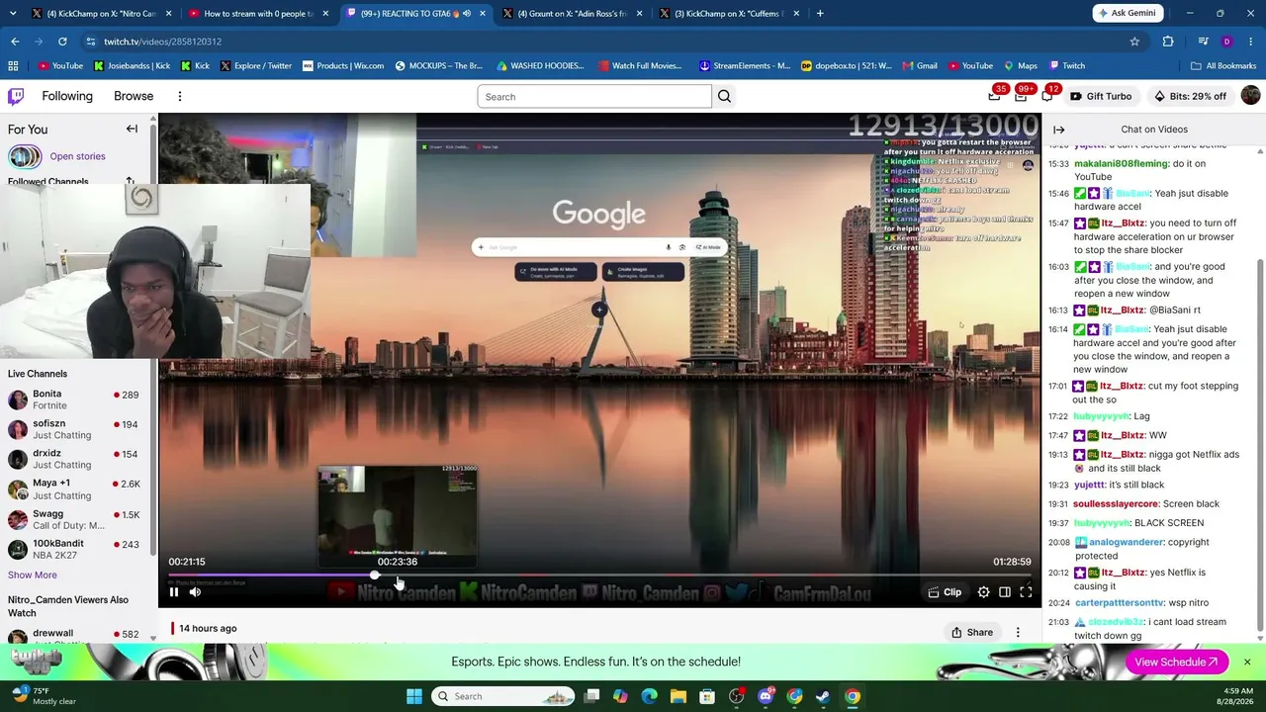
Task: Share this video with the Share button
Action: coord(972,632)
